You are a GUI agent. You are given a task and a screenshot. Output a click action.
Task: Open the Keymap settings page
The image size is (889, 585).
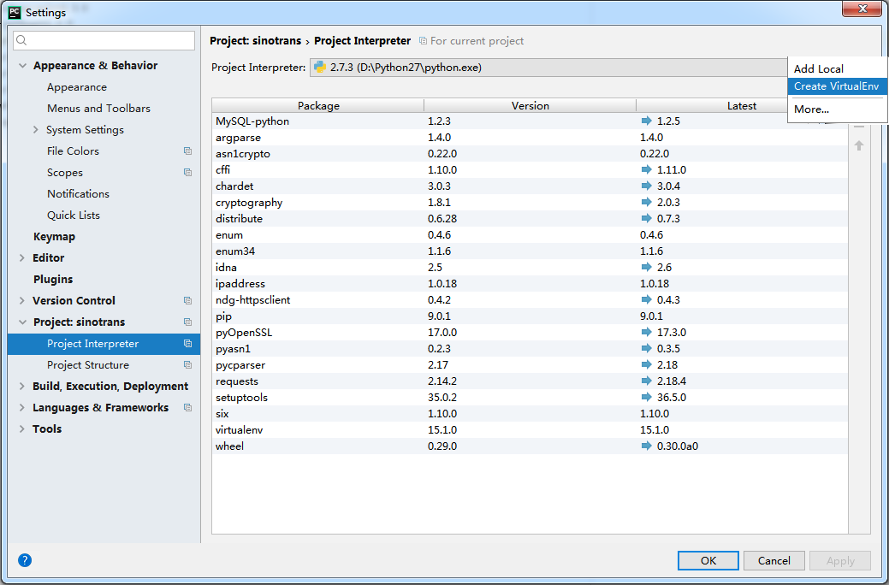click(54, 237)
